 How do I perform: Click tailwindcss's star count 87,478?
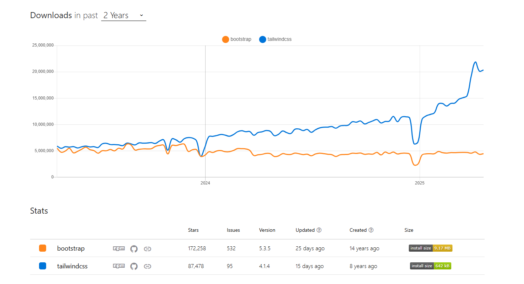pyautogui.click(x=196, y=266)
